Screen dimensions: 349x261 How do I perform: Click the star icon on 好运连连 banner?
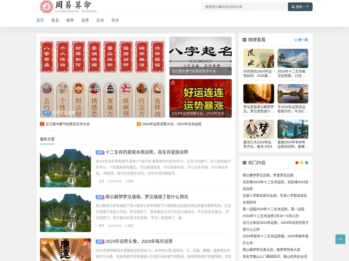173,83
